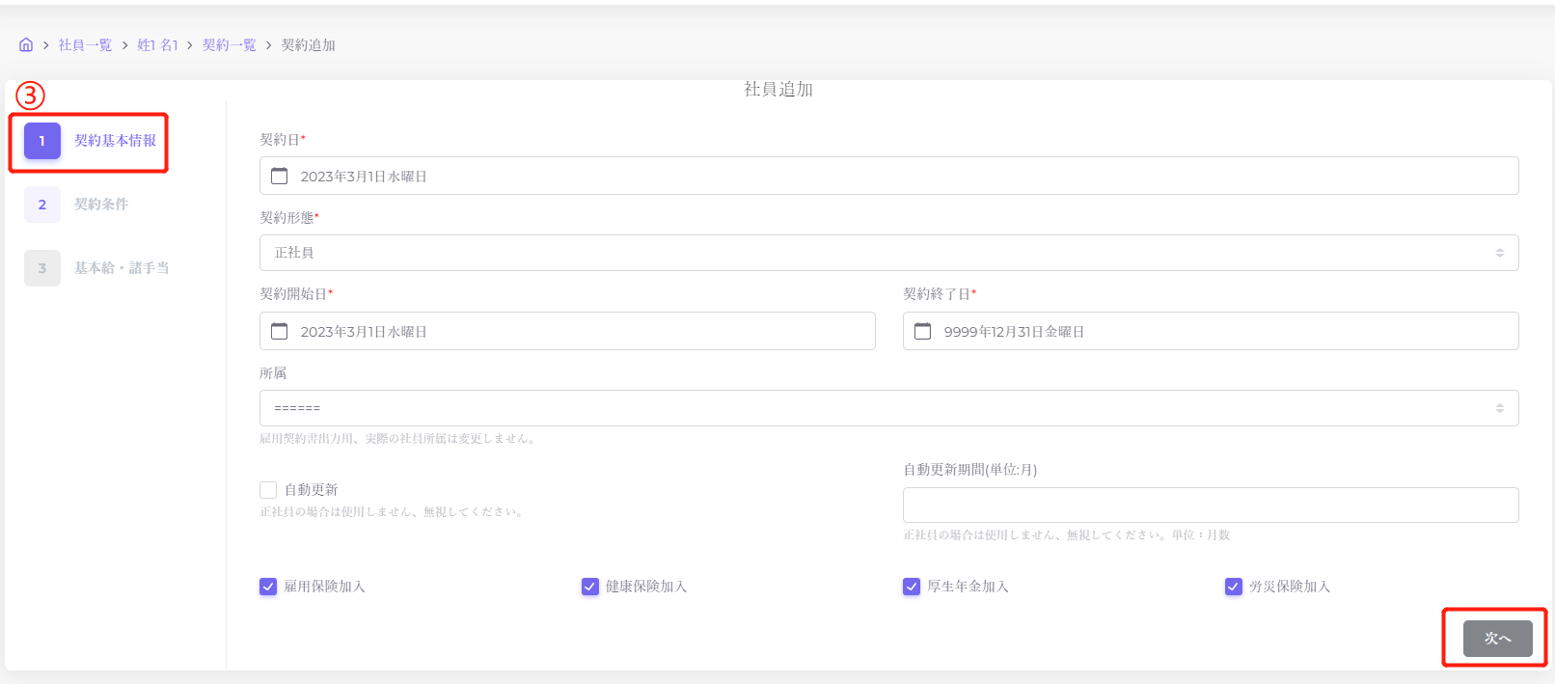Select step 2 number badge
Viewport: 1555px width, 684px height.
42,205
